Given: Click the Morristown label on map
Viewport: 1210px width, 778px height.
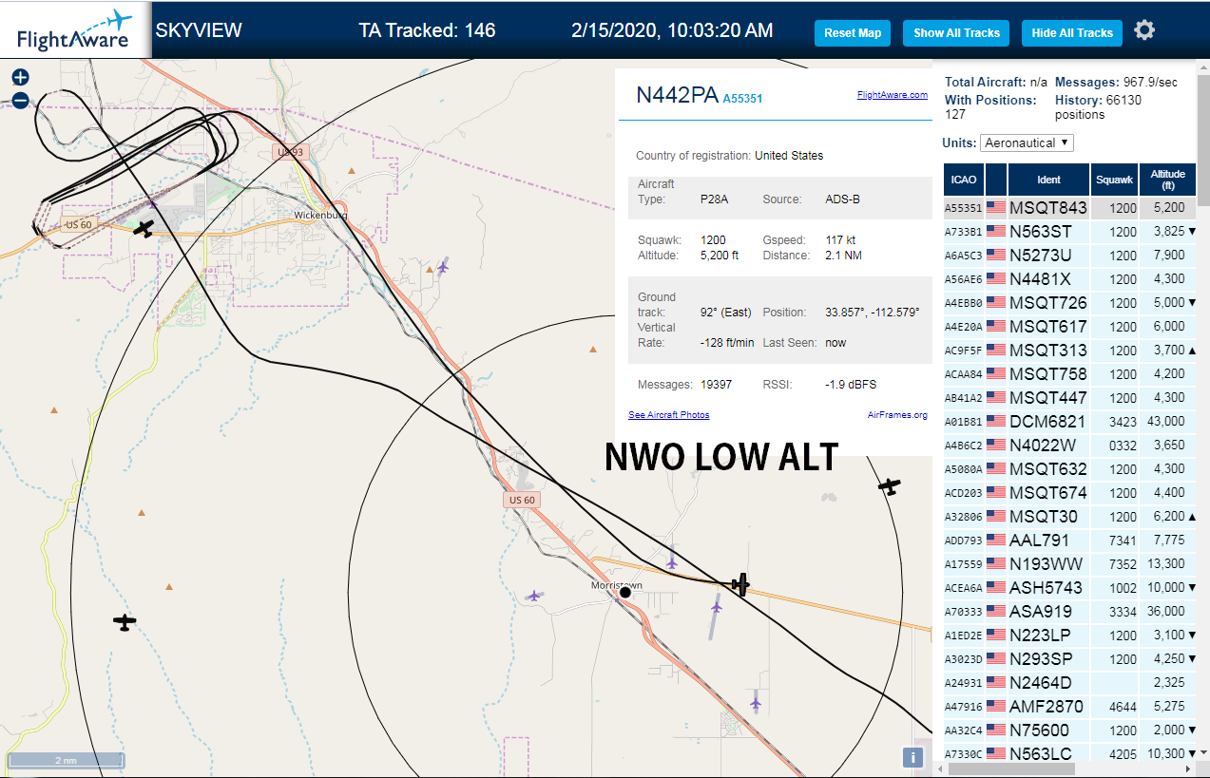Looking at the screenshot, I should (616, 585).
